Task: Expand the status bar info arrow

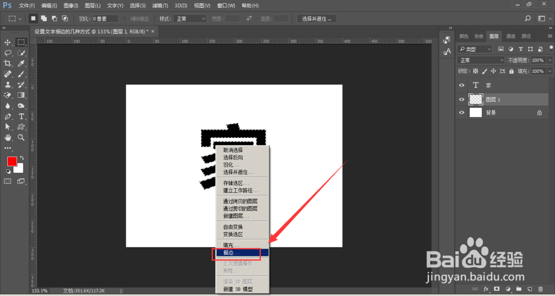Action: [x=121, y=290]
